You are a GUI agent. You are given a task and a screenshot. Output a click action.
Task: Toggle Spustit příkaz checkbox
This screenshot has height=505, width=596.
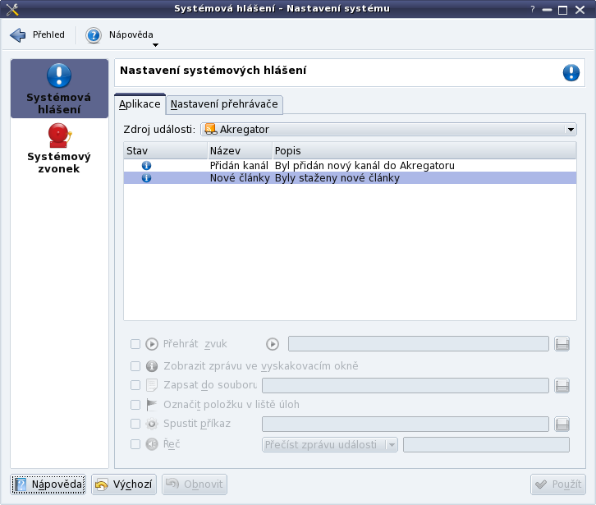tap(135, 424)
